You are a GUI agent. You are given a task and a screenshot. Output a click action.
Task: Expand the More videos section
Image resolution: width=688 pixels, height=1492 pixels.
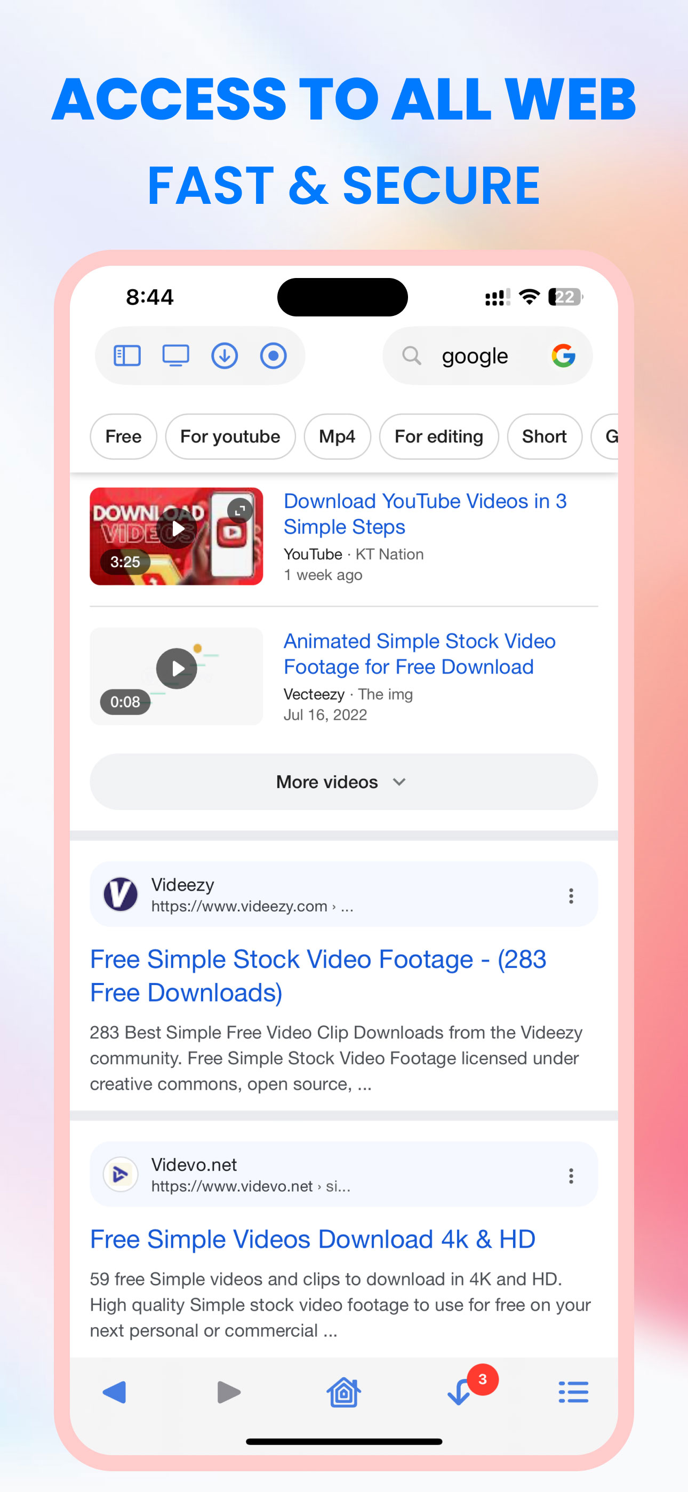343,782
